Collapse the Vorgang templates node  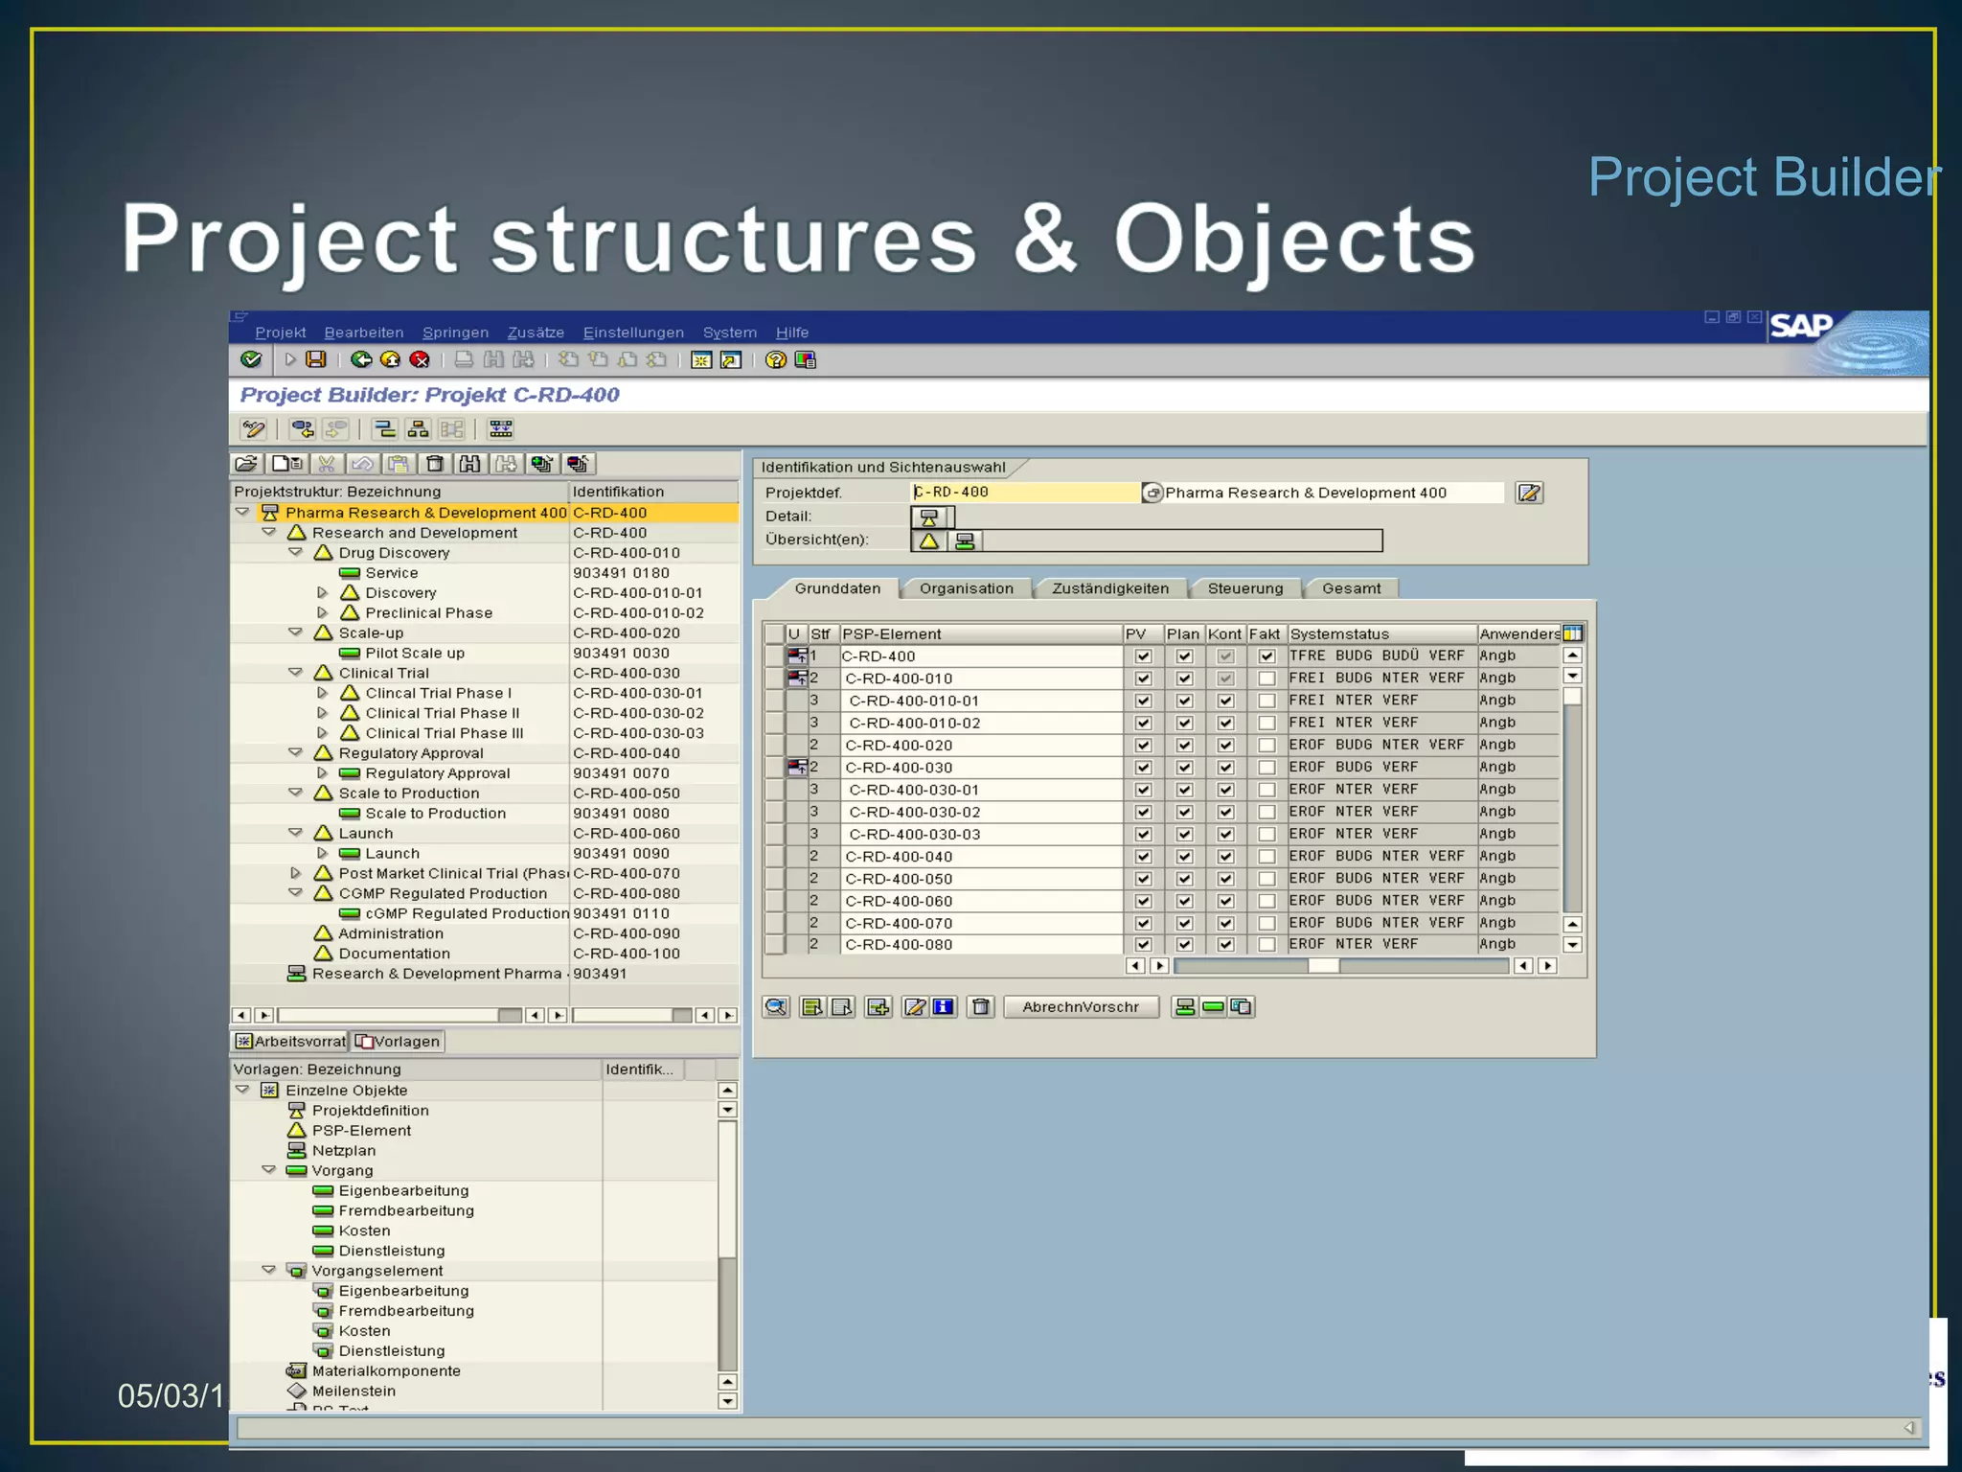point(268,1170)
